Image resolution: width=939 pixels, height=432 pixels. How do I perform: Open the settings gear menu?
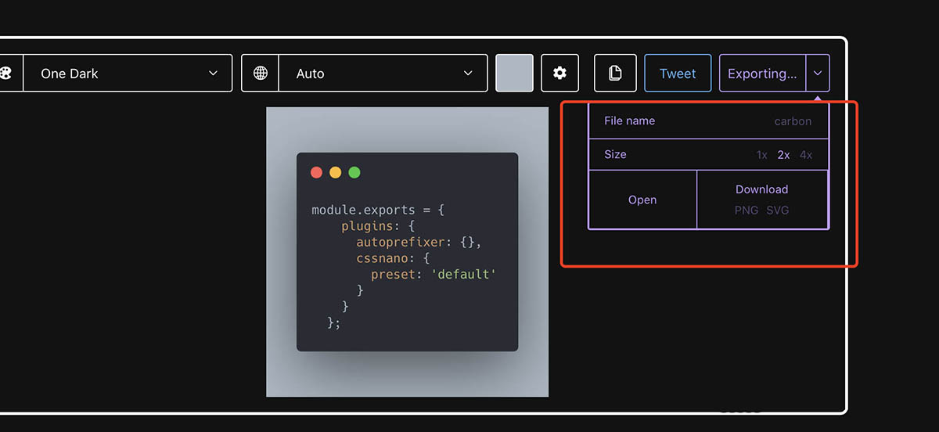559,73
